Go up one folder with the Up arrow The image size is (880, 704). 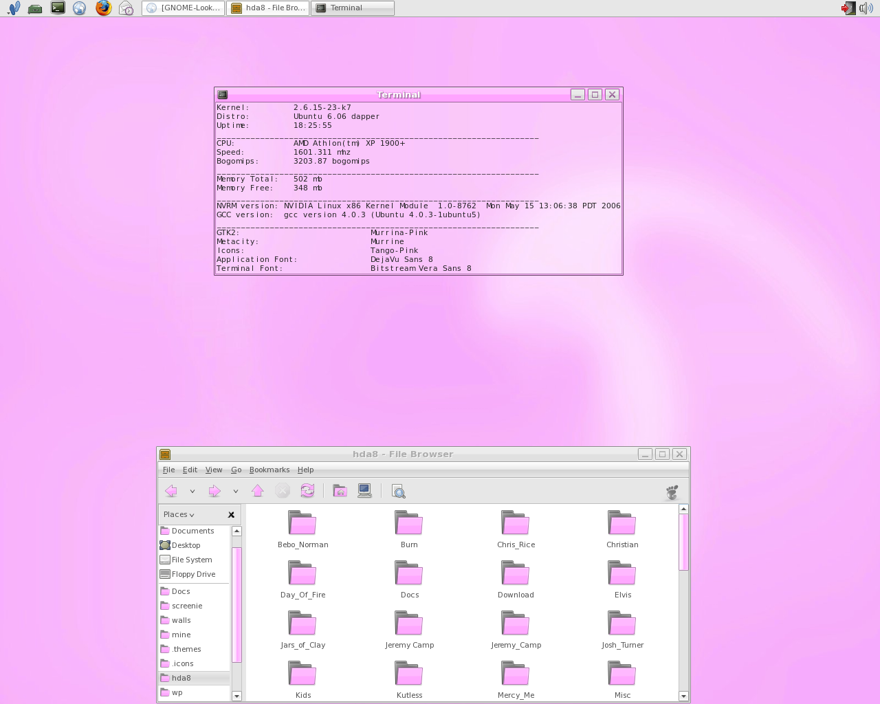pos(258,491)
